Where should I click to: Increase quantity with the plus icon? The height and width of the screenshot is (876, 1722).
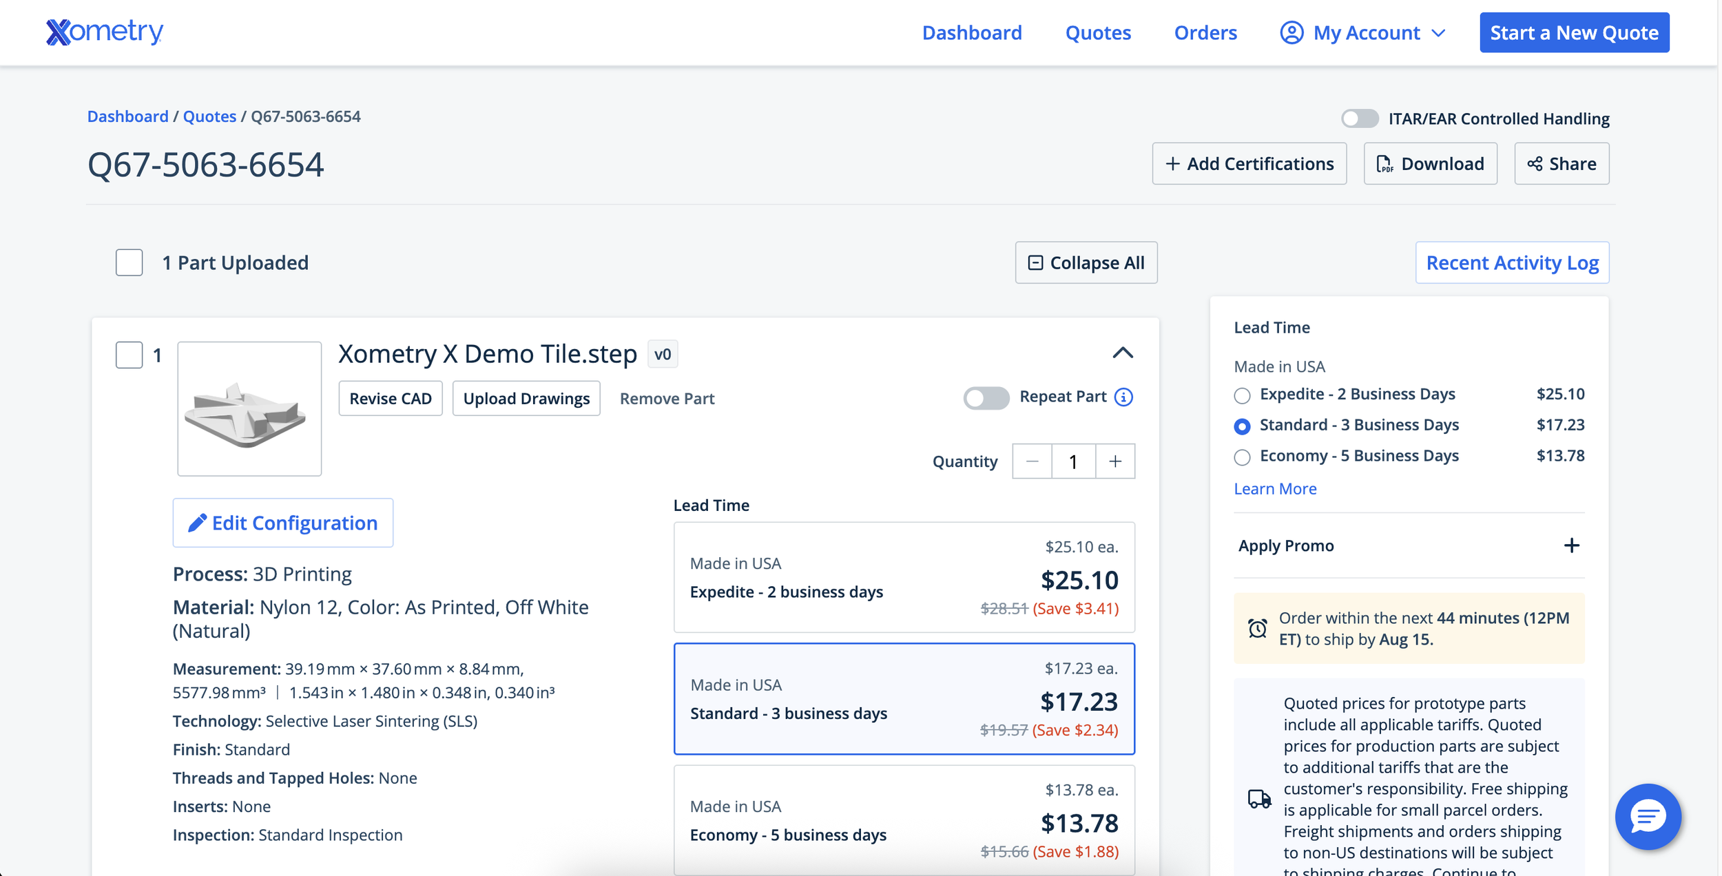1115,461
